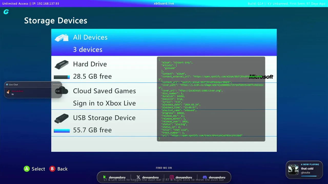This screenshot has width=328, height=184.
Task: Click the Kick K logo icon
Action: [x=105, y=177]
